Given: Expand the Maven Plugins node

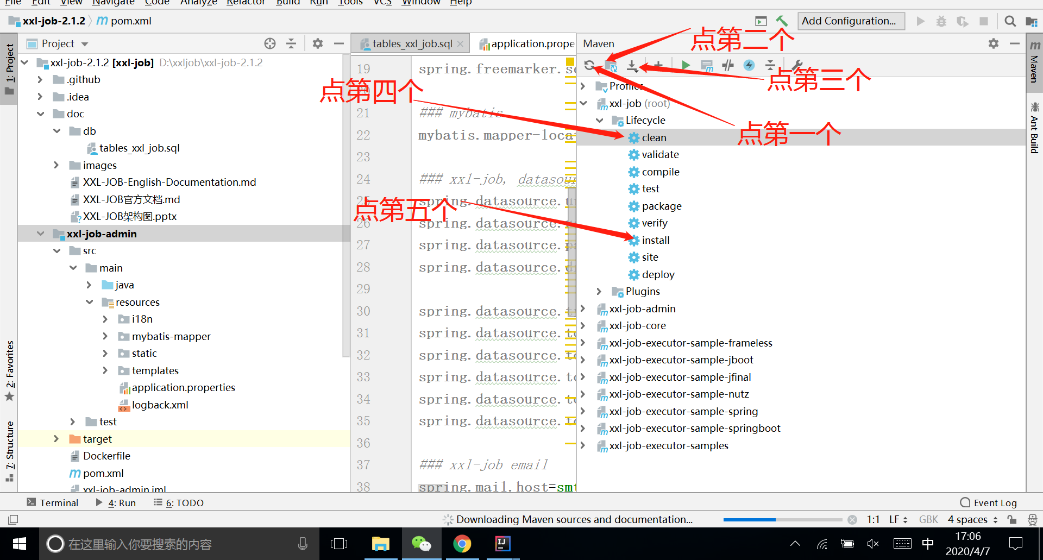Looking at the screenshot, I should [600, 292].
